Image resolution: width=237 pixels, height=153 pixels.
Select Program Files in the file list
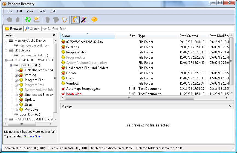145,52
